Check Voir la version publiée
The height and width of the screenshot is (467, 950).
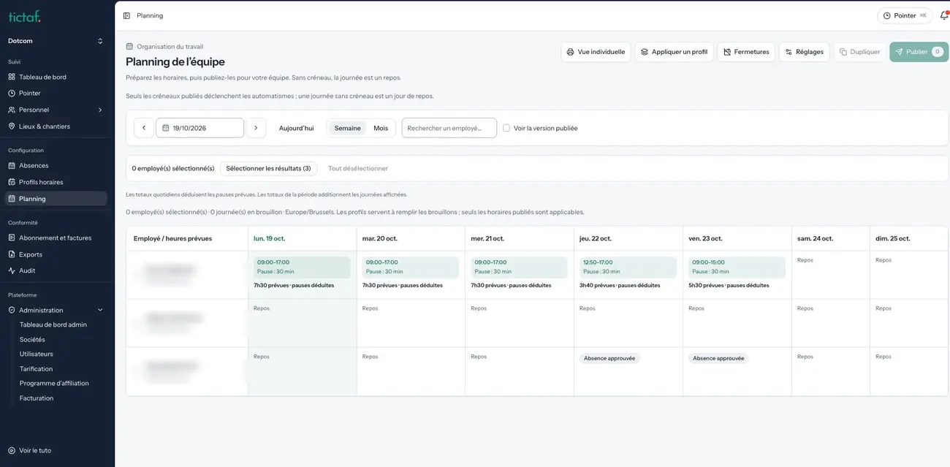pos(506,128)
